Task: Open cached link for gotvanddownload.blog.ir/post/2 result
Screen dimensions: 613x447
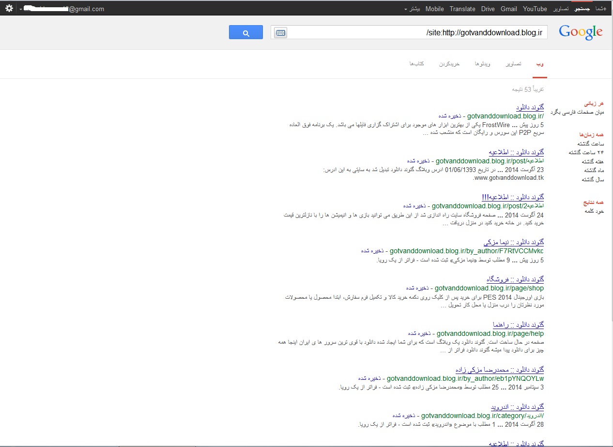Action: 415,206
